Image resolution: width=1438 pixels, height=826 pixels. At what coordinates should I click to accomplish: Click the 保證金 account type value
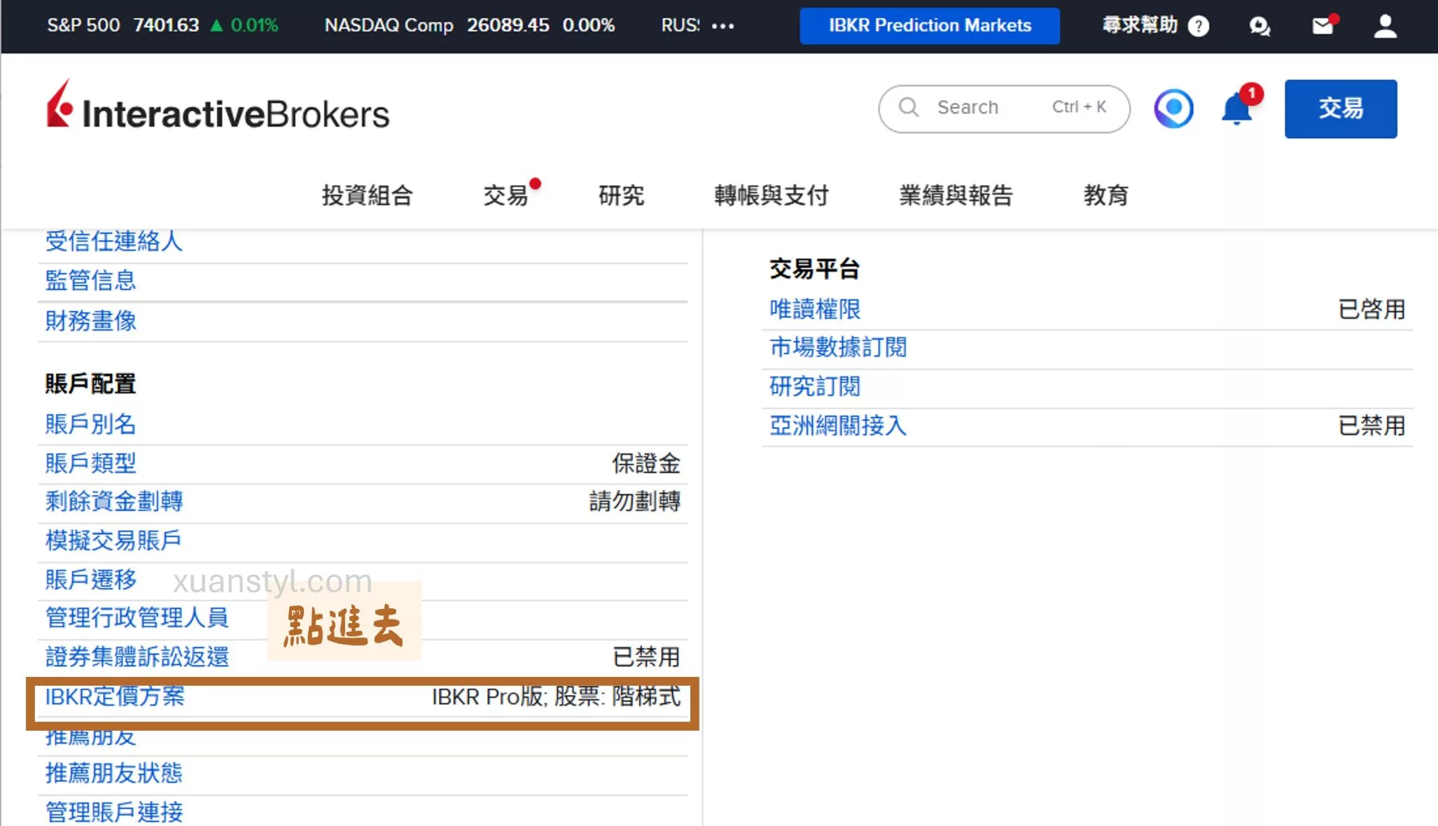click(646, 463)
